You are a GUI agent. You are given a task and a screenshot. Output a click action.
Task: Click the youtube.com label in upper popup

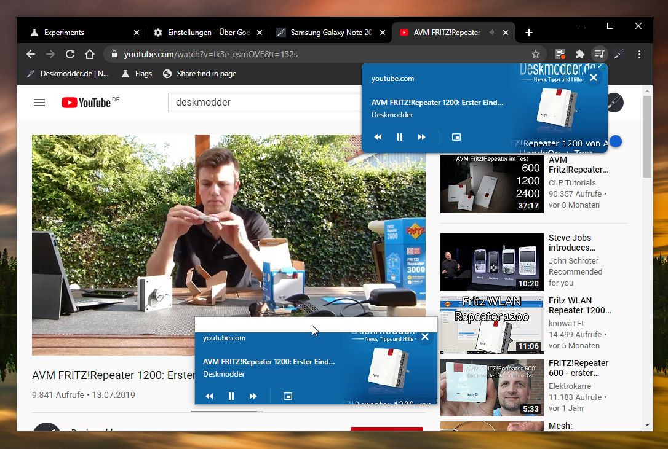click(392, 78)
